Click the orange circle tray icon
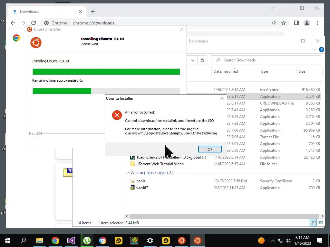330x247 pixels. pyautogui.click(x=261, y=241)
